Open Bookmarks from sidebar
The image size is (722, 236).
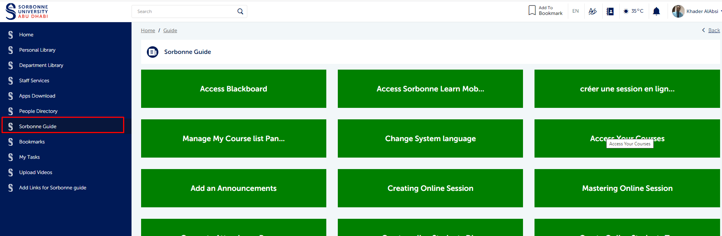[32, 142]
